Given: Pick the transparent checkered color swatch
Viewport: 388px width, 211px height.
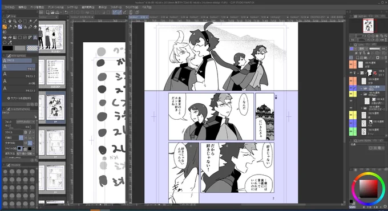Looking at the screenshot, I should [32, 48].
